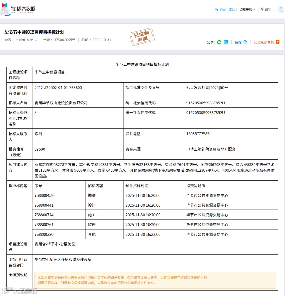
Task: Click the date 2025-10-31 in the header
Action: [x=102, y=40]
